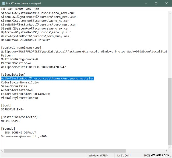Click the [MasterThemeSelector] section header
Image resolution: width=172 pixels, height=158 pixels.
[x=19, y=117]
